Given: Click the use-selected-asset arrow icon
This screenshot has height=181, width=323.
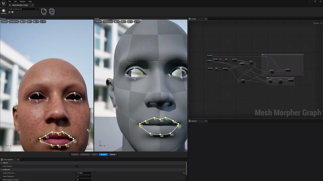Looking at the screenshot, I should pyautogui.click(x=10, y=12).
